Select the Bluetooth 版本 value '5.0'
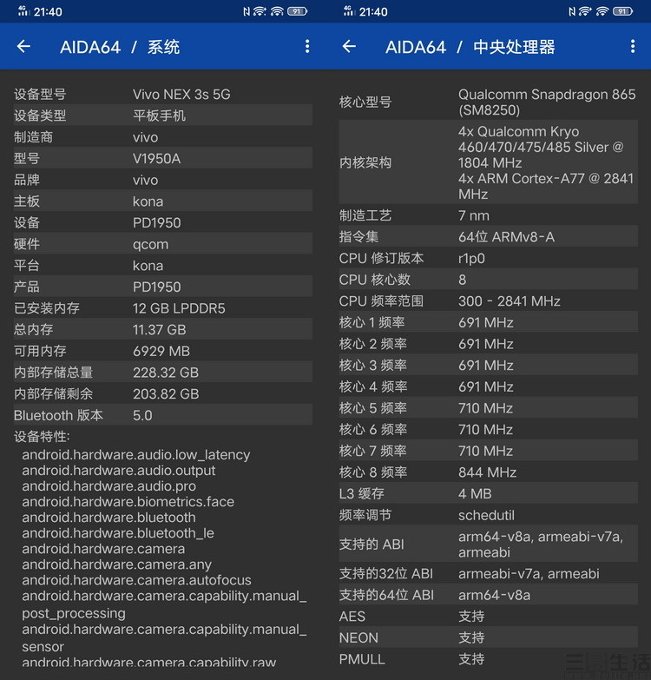 tap(142, 415)
